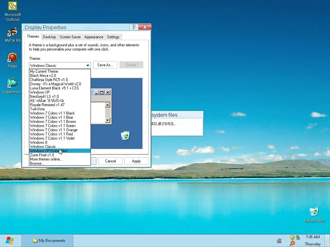
Task: Select Windows 7 Colors v1.1 Blue
Action: 60,117
